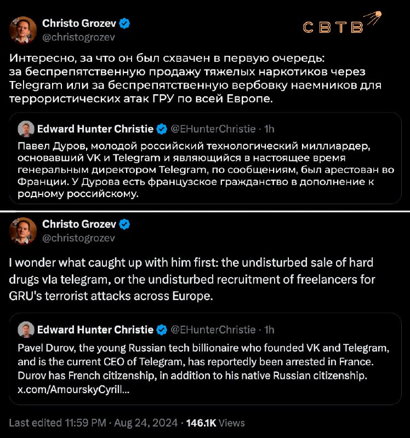
Task: Click verified badge beside top Christo Grozev name
Action: click(124, 24)
